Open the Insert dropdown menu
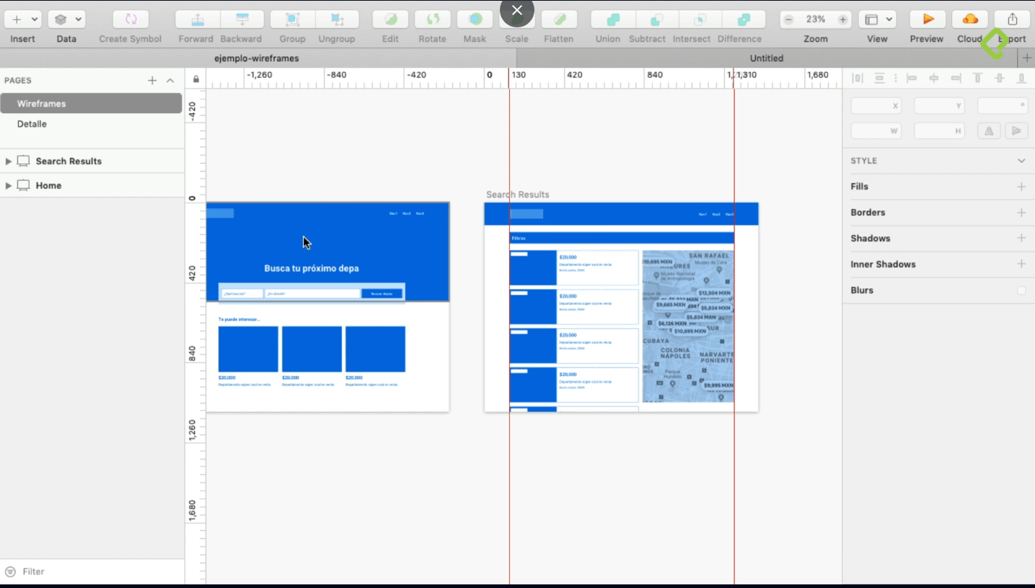The height and width of the screenshot is (588, 1035). (x=22, y=19)
